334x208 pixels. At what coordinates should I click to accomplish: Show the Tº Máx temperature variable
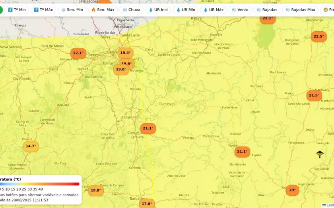pos(43,10)
